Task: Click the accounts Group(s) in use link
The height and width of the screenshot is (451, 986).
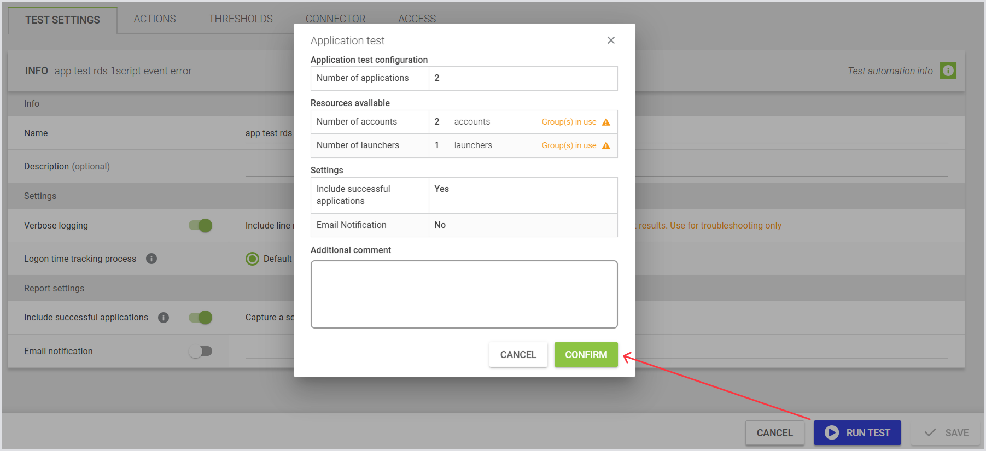Action: click(569, 122)
